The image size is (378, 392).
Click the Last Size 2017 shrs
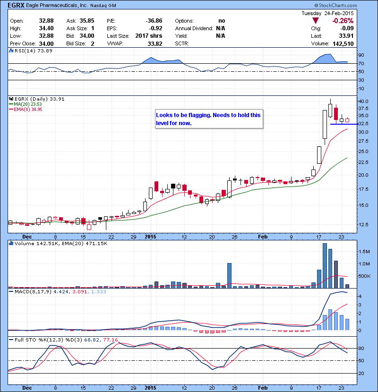tap(149, 36)
